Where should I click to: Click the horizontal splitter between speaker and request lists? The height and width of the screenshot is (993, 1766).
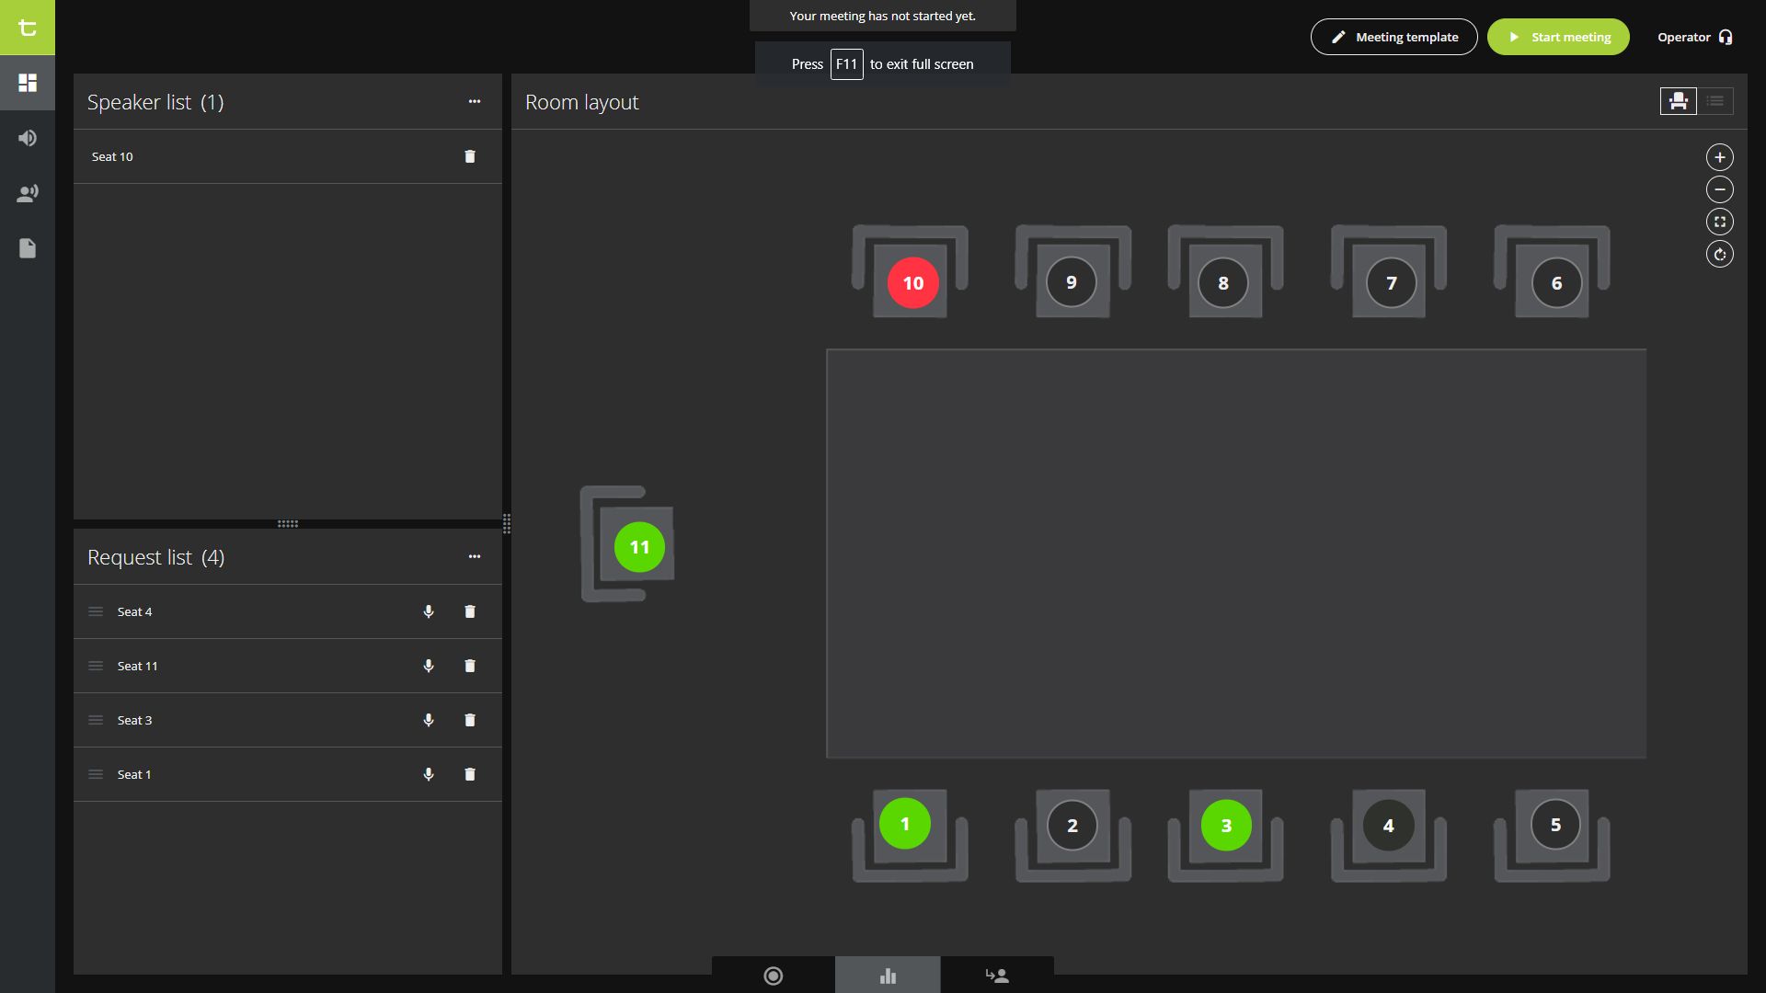288,524
